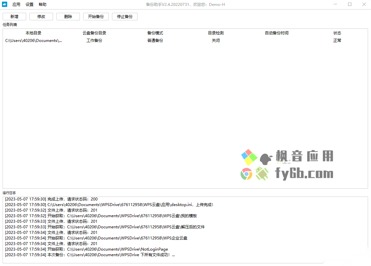The width and height of the screenshot is (371, 266).
Task: Click the 云盘备份目录 column header
Action: [94, 33]
